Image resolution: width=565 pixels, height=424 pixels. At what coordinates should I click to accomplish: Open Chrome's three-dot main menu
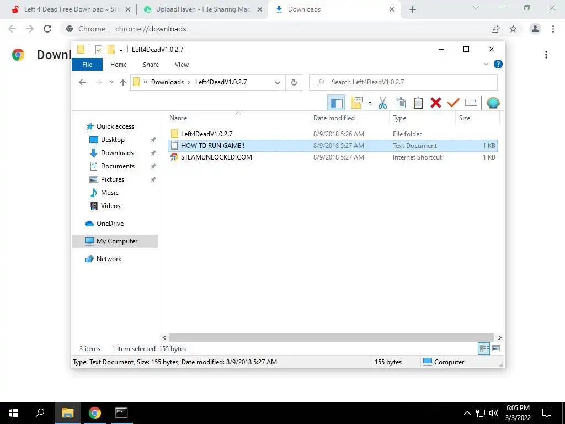(x=553, y=29)
